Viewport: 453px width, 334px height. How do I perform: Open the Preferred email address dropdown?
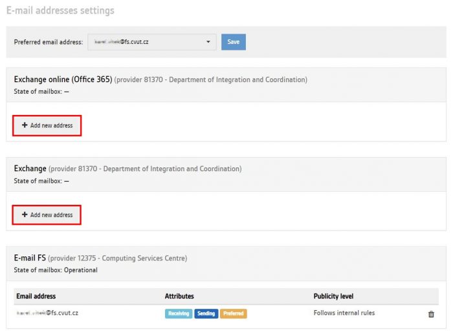click(152, 42)
